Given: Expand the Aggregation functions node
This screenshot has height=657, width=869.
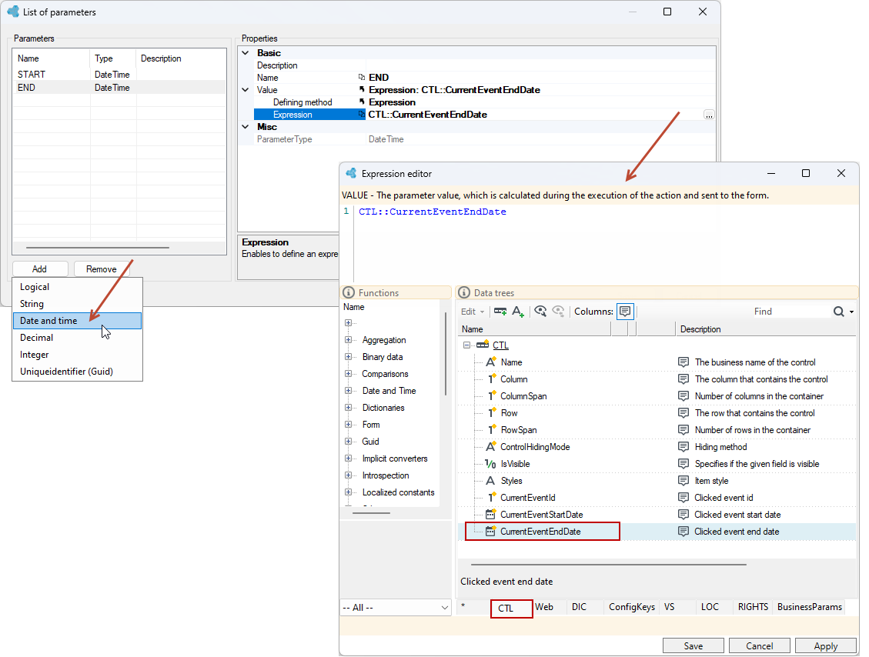Looking at the screenshot, I should (x=348, y=340).
